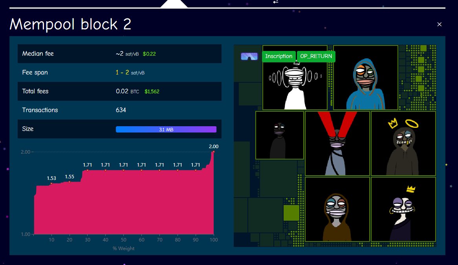Viewport: 458px width, 265px height.
Task: Open the brown hoodie figure tile
Action: [337, 209]
